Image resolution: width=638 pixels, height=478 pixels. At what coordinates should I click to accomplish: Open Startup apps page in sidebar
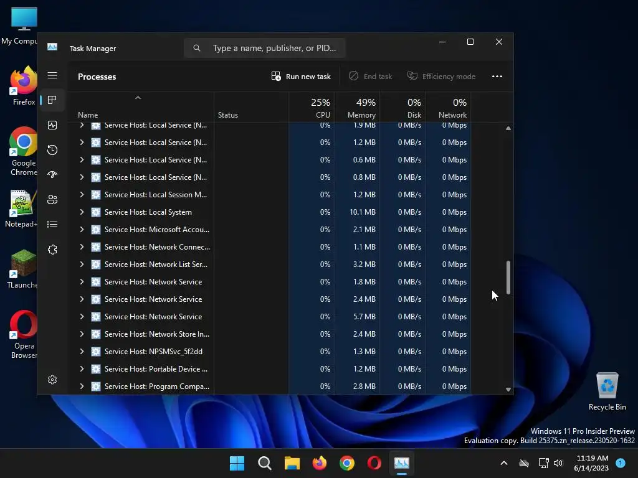tap(52, 175)
